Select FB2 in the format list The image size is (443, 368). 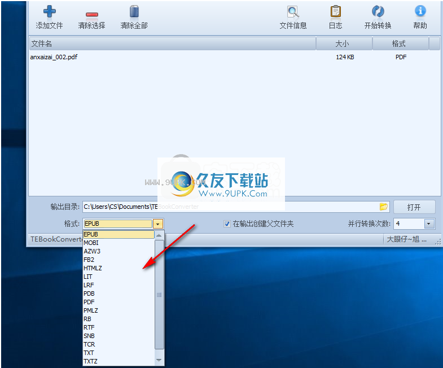pos(119,260)
